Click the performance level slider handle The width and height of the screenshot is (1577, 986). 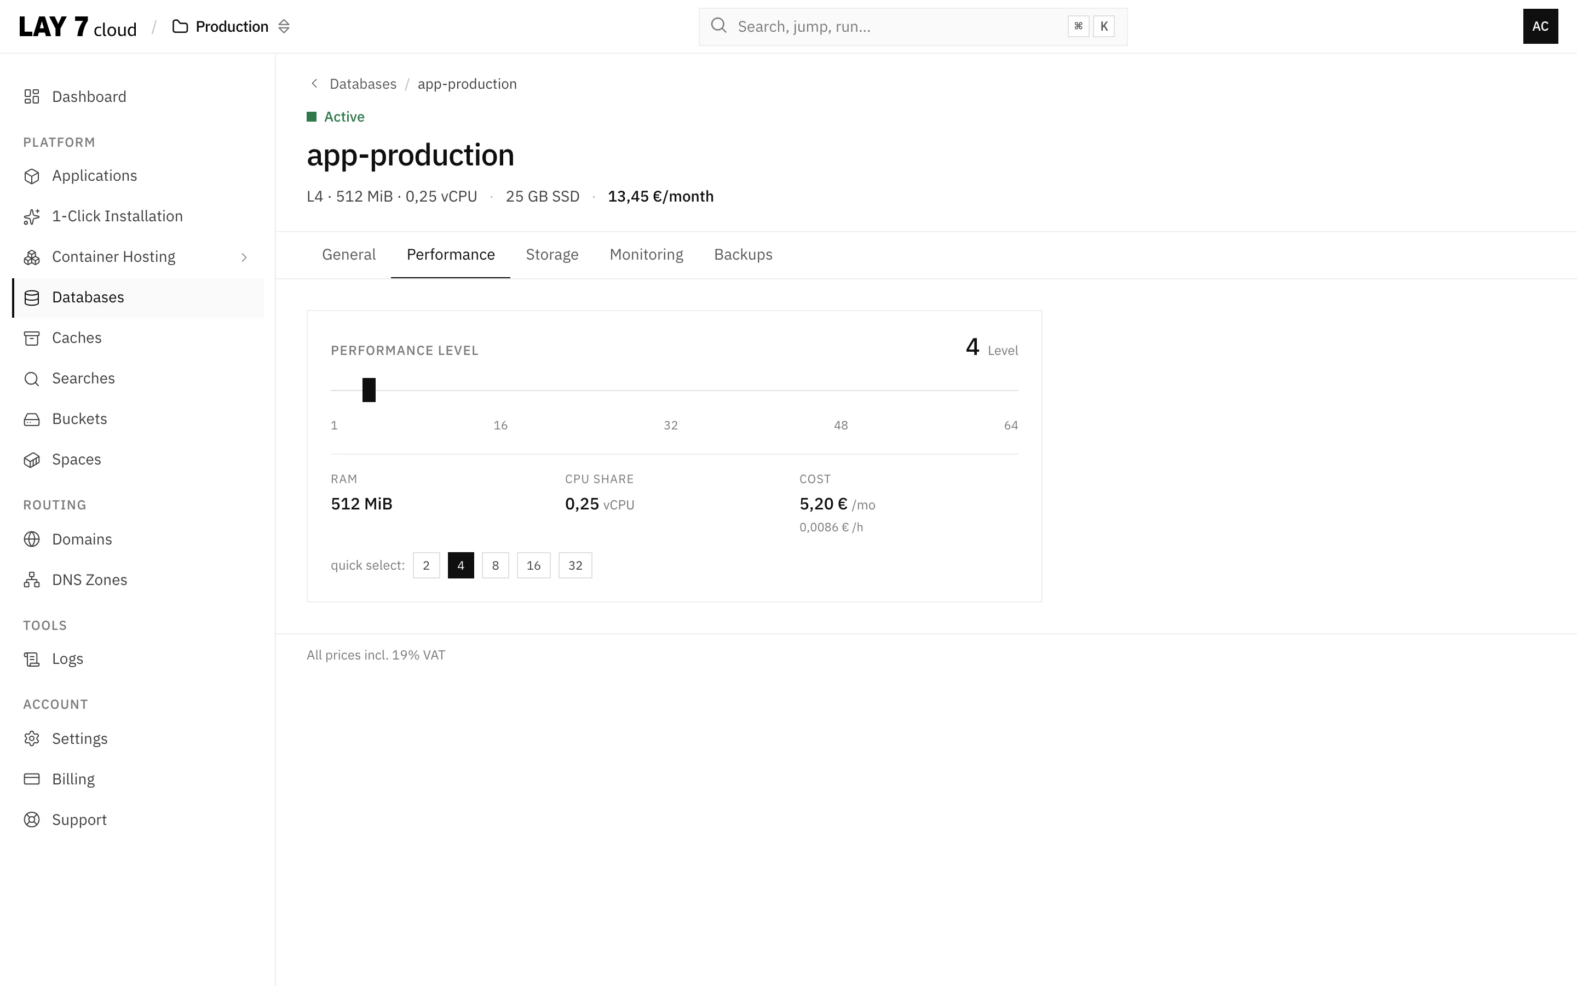point(369,390)
